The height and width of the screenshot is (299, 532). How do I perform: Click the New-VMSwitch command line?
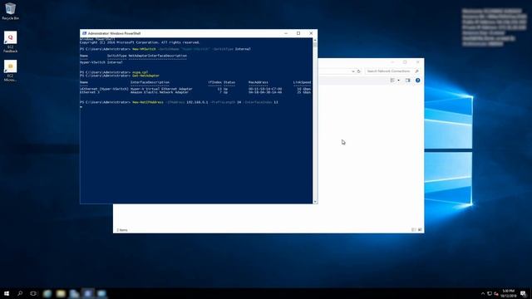165,49
